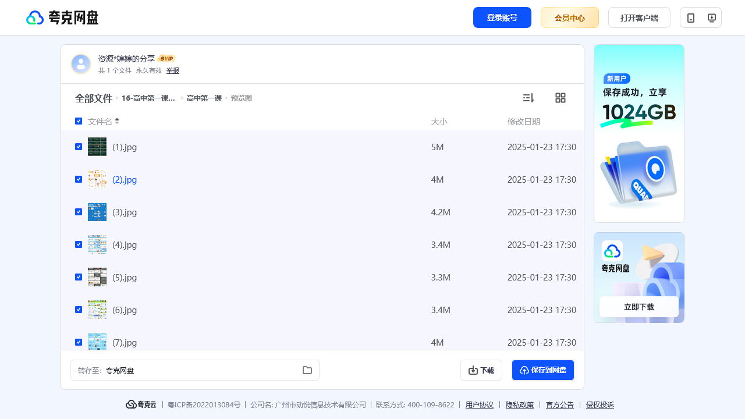Uncheck the (5).jpg checkbox
Screen dimensions: 745x419
coord(79,277)
